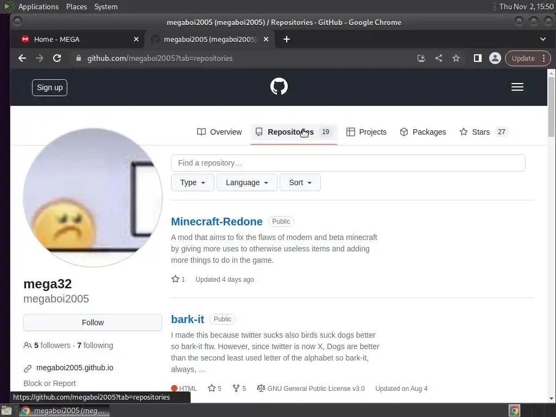Viewport: 556px width, 417px height.
Task: Click the MEGA favicon on the first tab
Action: (25, 39)
